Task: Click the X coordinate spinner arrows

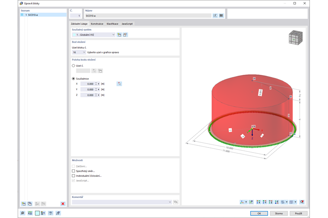Action: tap(96, 84)
